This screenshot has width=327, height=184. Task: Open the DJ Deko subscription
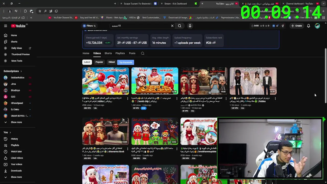pos(17,109)
